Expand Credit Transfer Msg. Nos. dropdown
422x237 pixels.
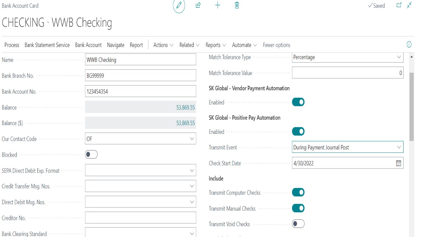[x=192, y=186]
